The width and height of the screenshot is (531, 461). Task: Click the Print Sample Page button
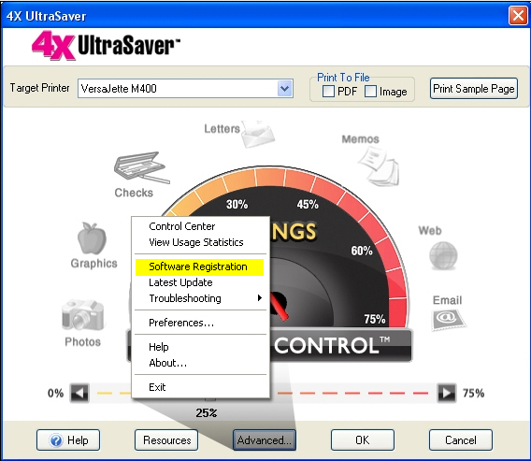(x=474, y=89)
